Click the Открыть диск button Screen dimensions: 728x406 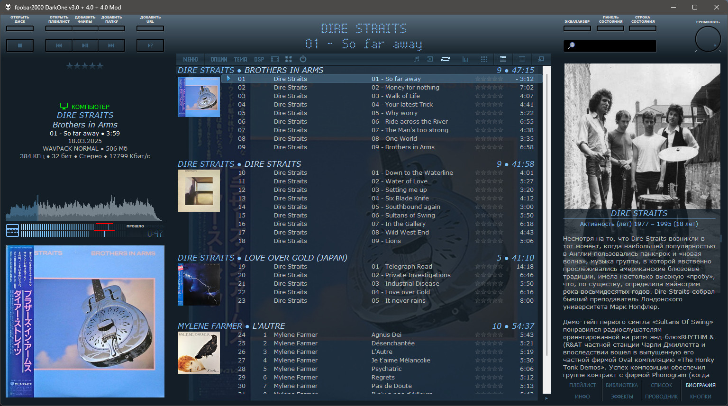[x=20, y=28]
